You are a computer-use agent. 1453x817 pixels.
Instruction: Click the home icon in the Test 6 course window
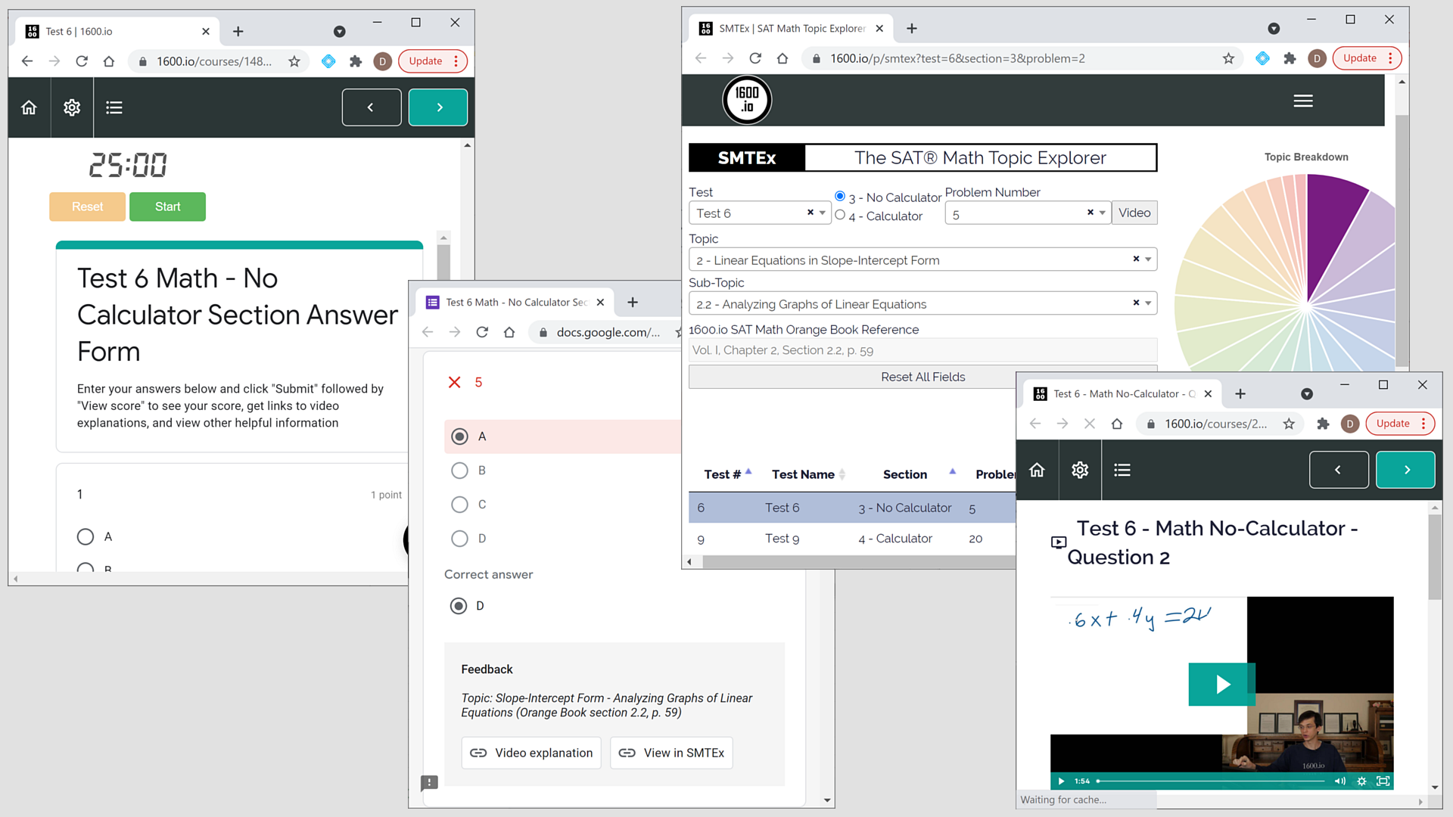[x=29, y=107]
